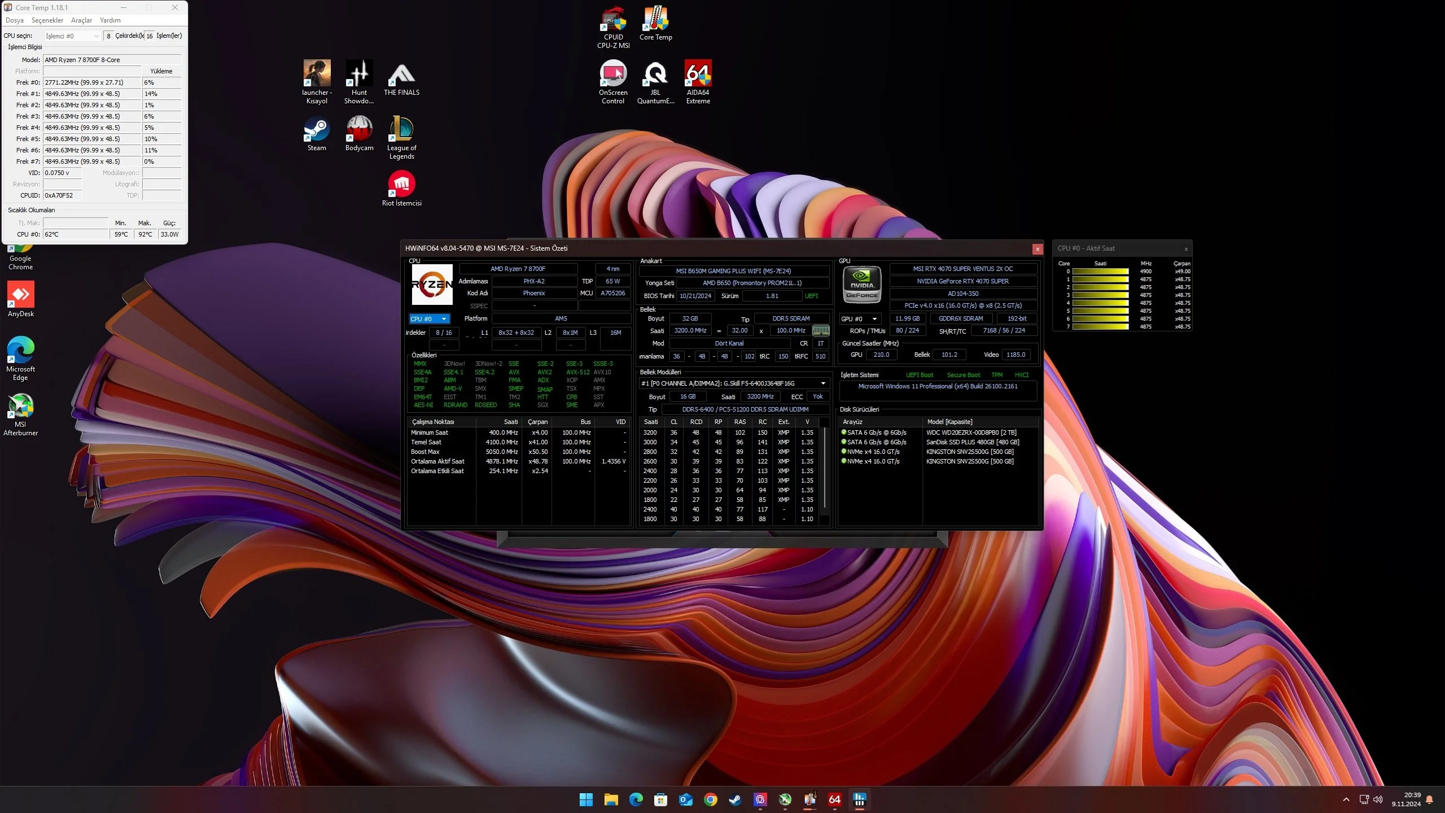Viewport: 1445px width, 813px height.
Task: Launch Bodycam from the desktop
Action: pos(359,134)
